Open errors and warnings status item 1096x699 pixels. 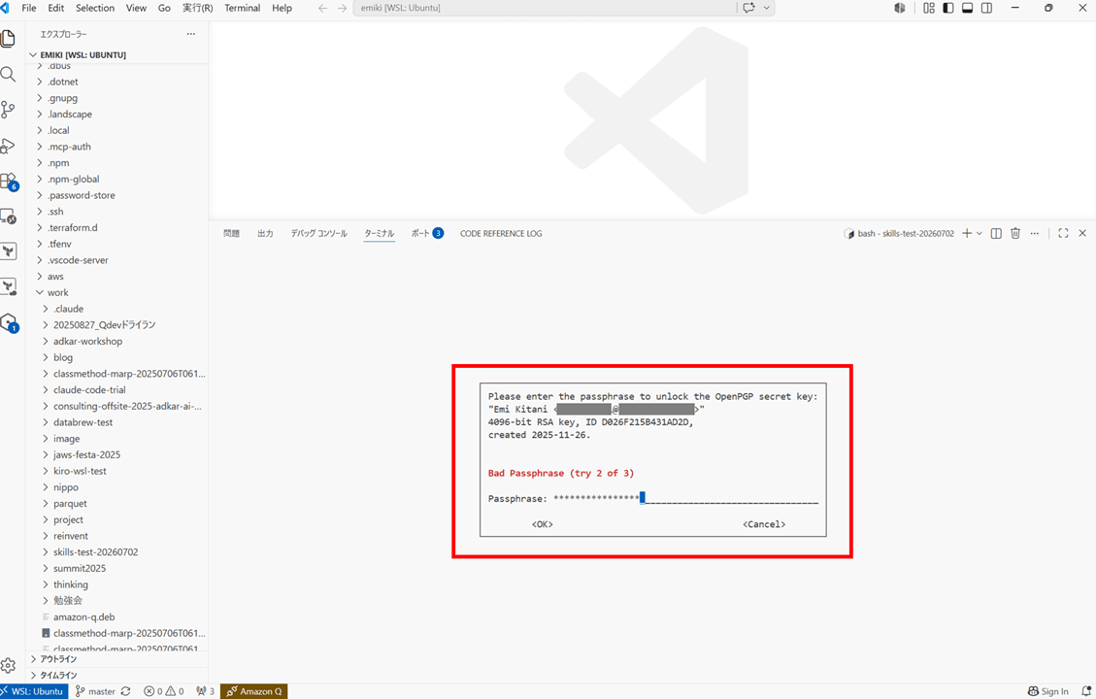click(163, 691)
